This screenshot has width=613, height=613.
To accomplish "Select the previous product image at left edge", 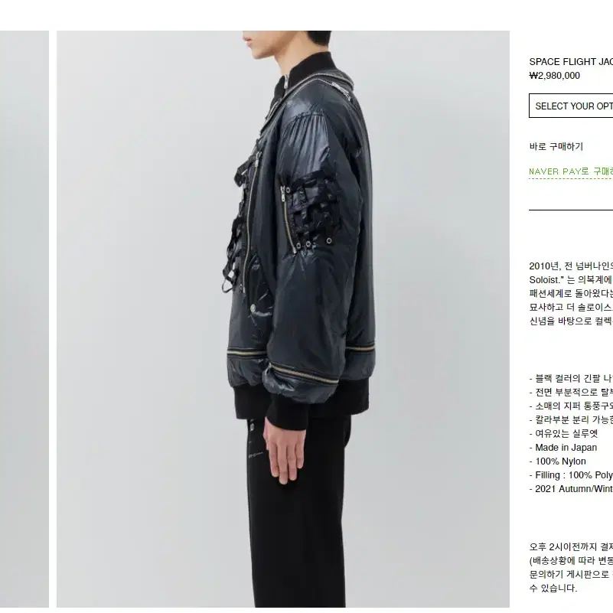I will pyautogui.click(x=24, y=318).
